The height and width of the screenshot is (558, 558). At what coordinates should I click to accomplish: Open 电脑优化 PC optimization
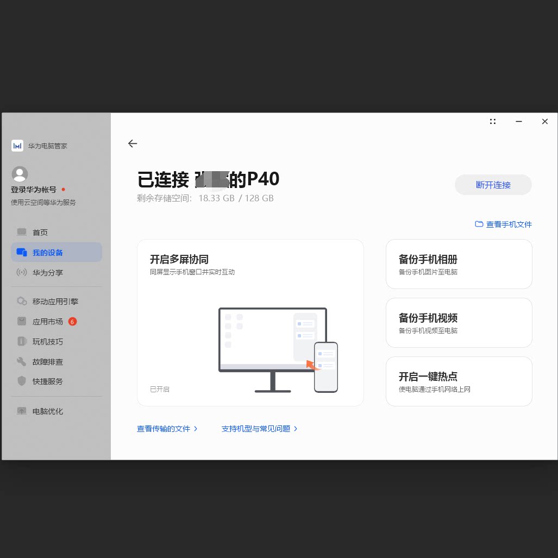(x=22, y=411)
